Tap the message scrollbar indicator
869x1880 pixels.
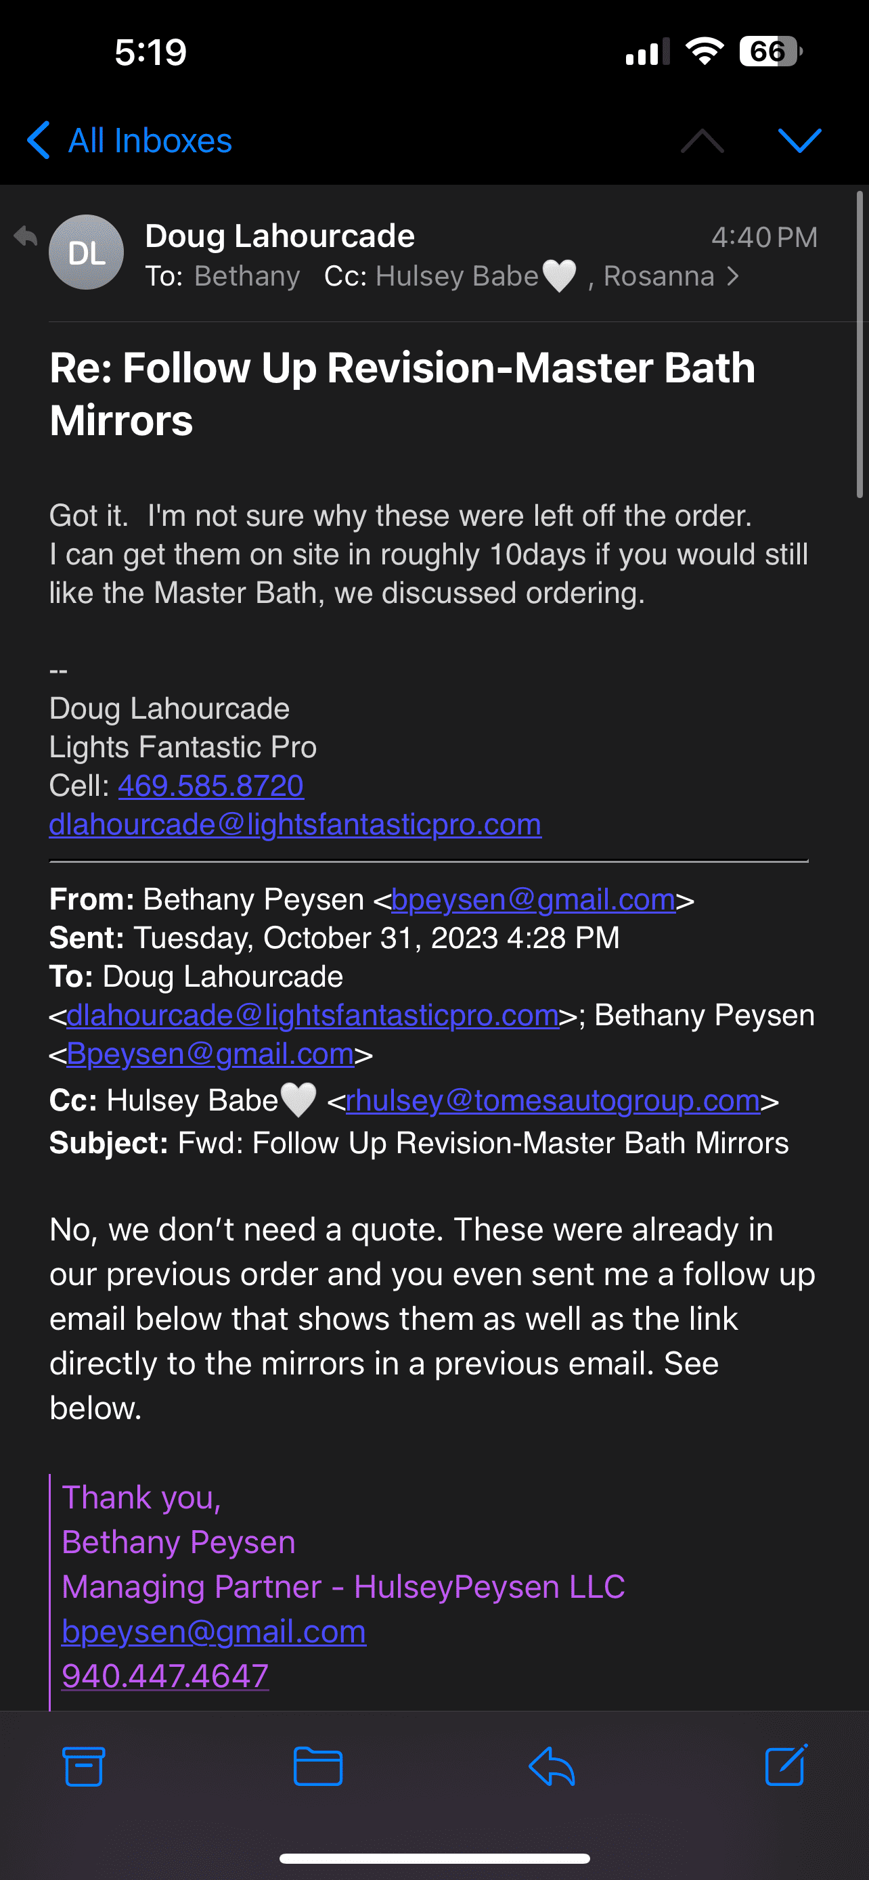click(x=860, y=344)
